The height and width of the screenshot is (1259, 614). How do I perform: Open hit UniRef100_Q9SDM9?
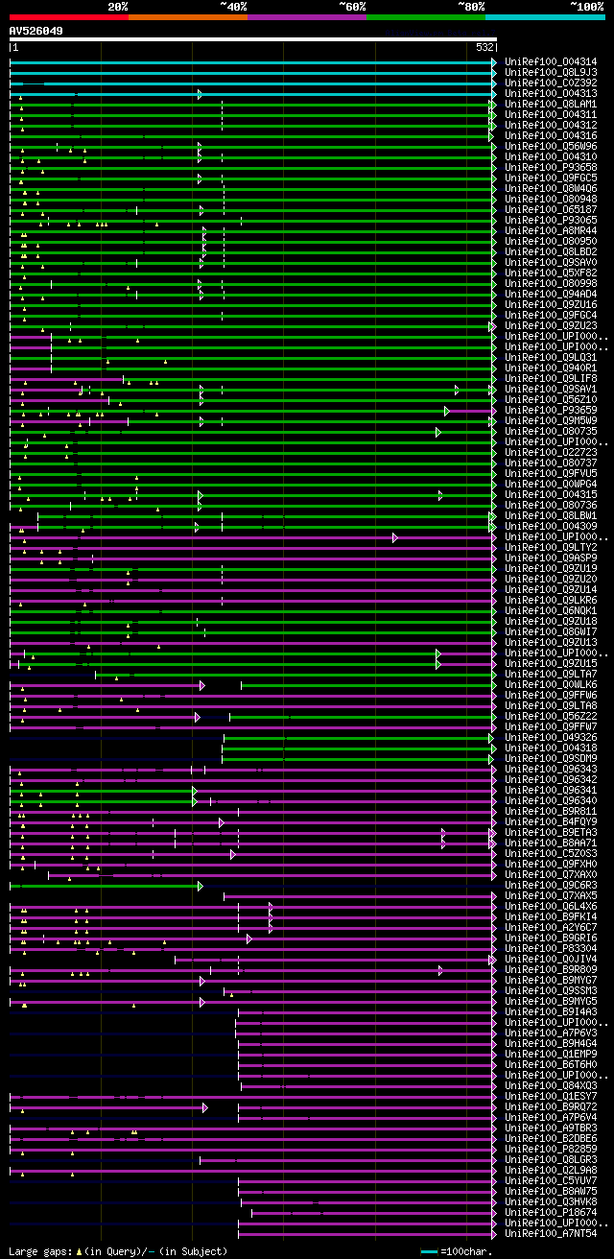tap(551, 759)
